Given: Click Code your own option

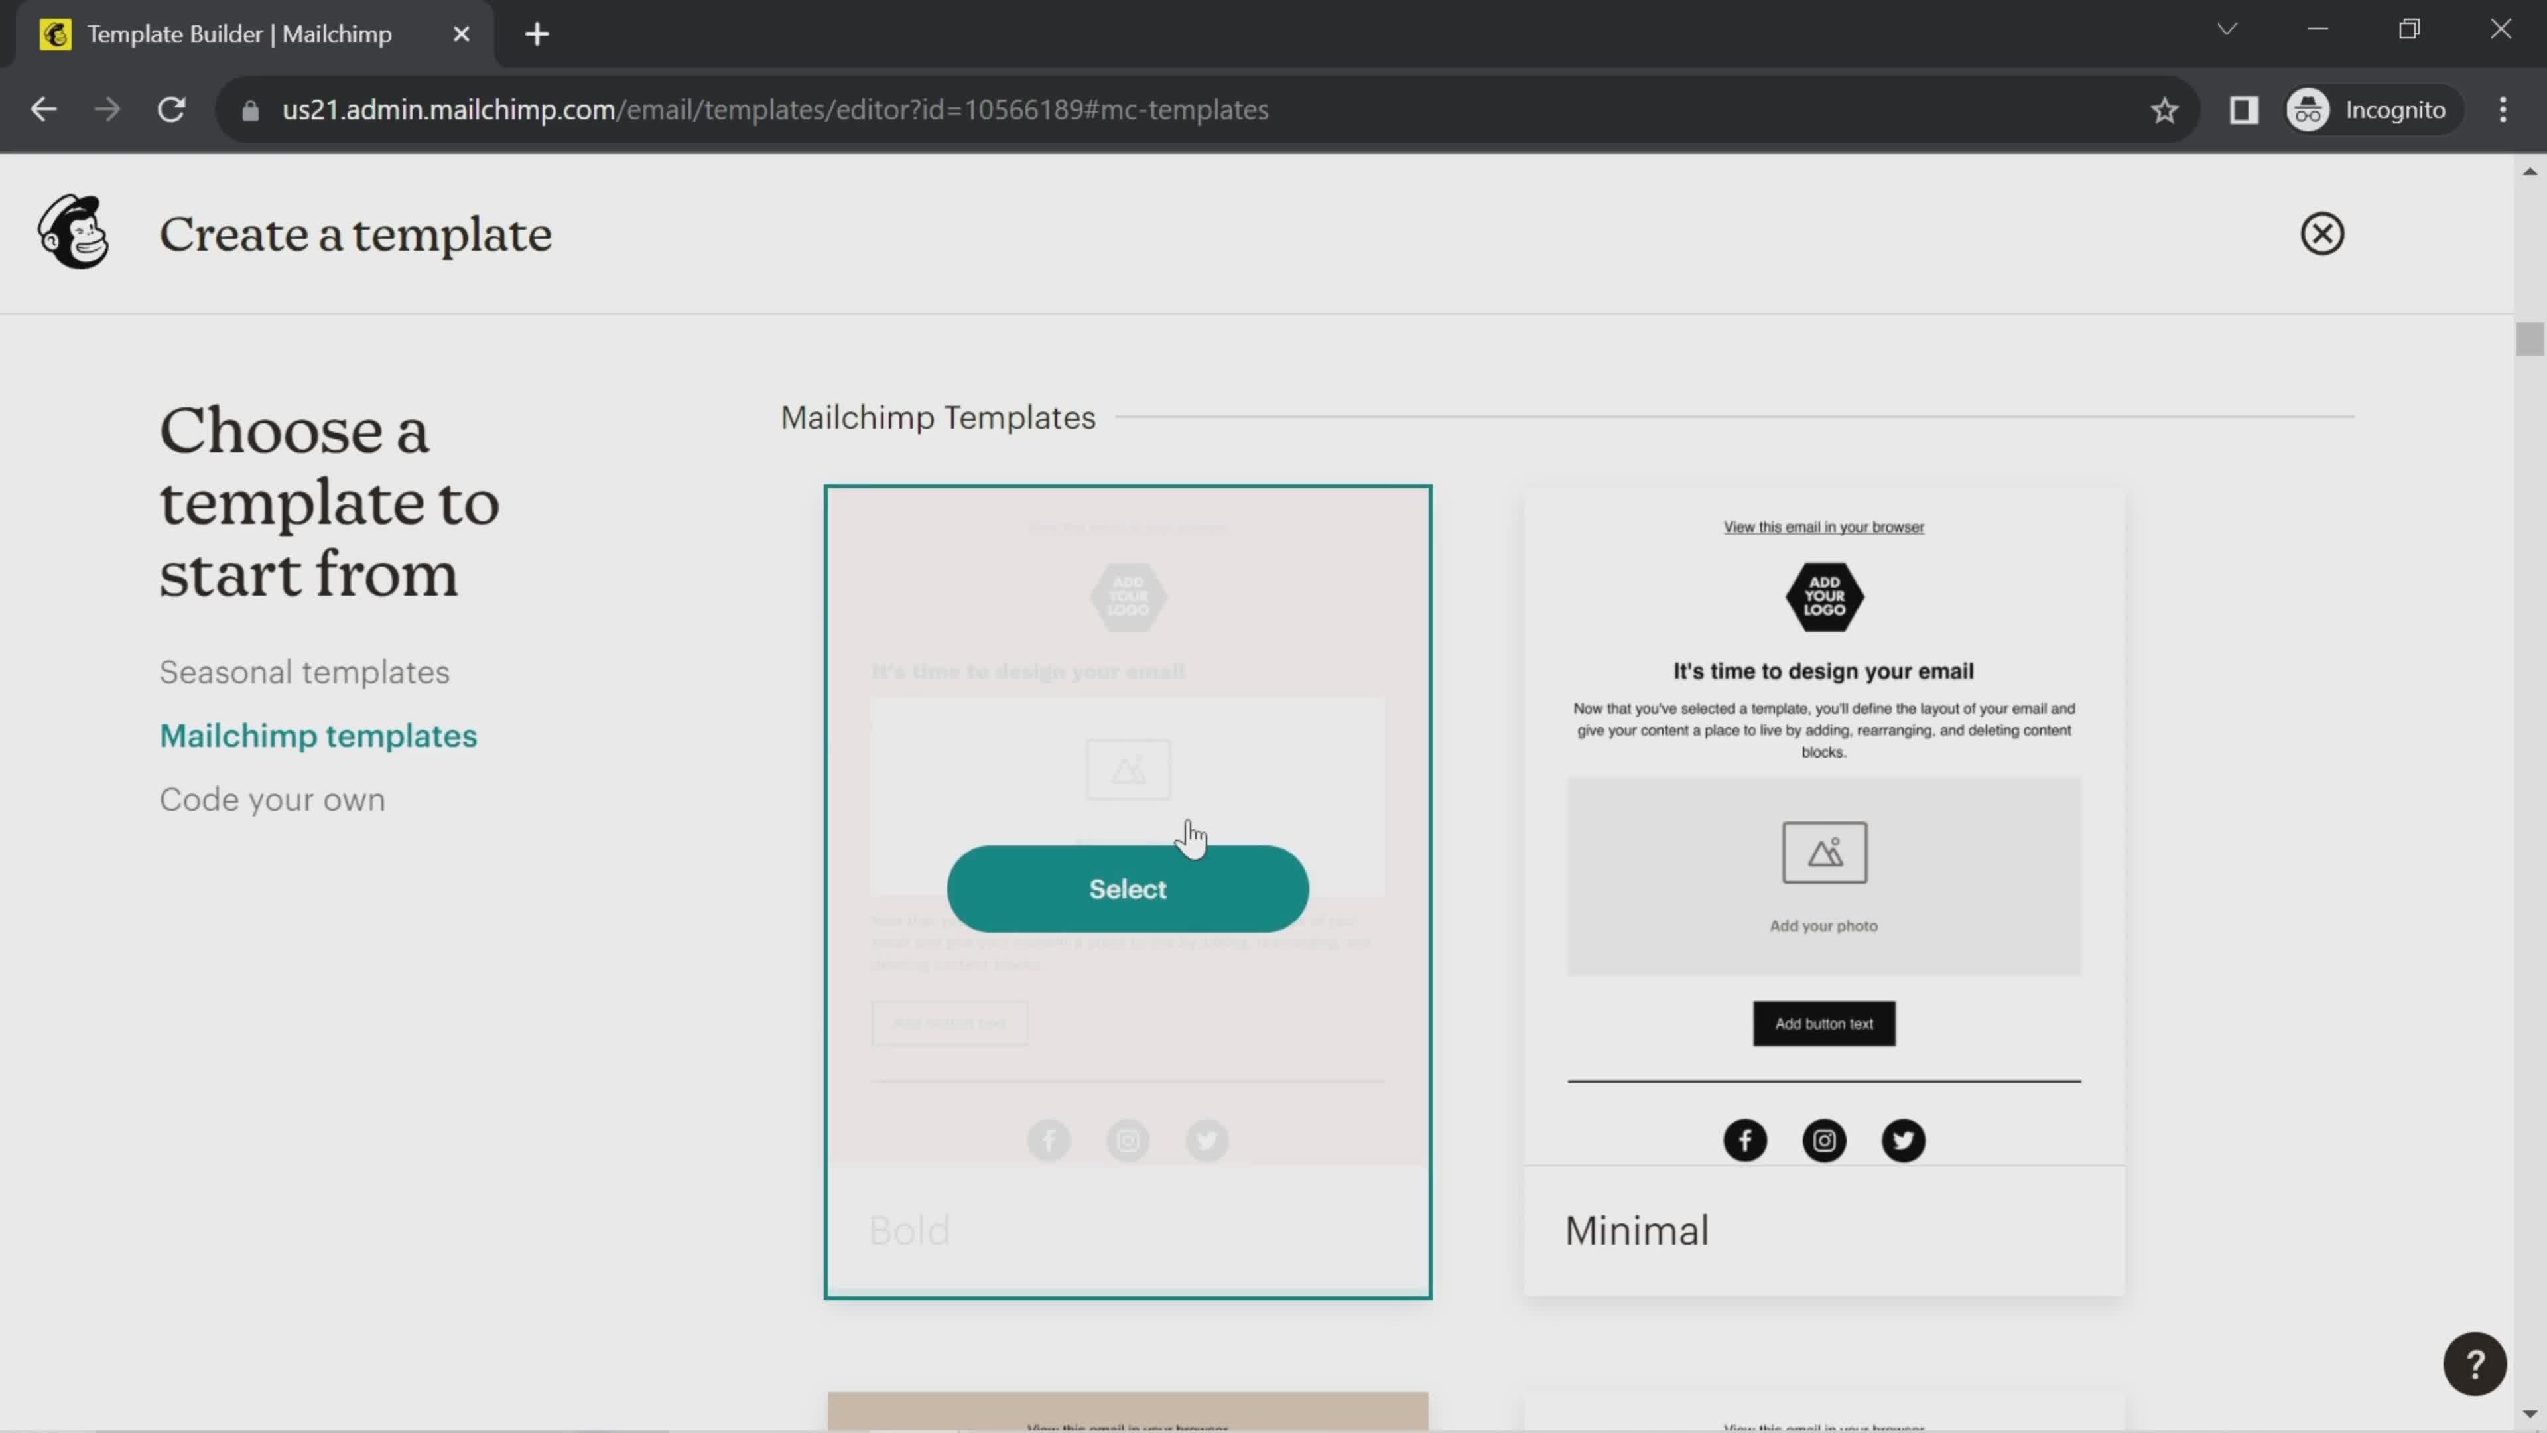Looking at the screenshot, I should tap(271, 799).
